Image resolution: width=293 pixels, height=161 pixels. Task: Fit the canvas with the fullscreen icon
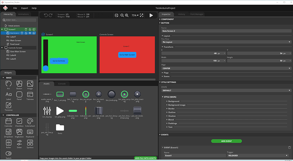[142, 15]
